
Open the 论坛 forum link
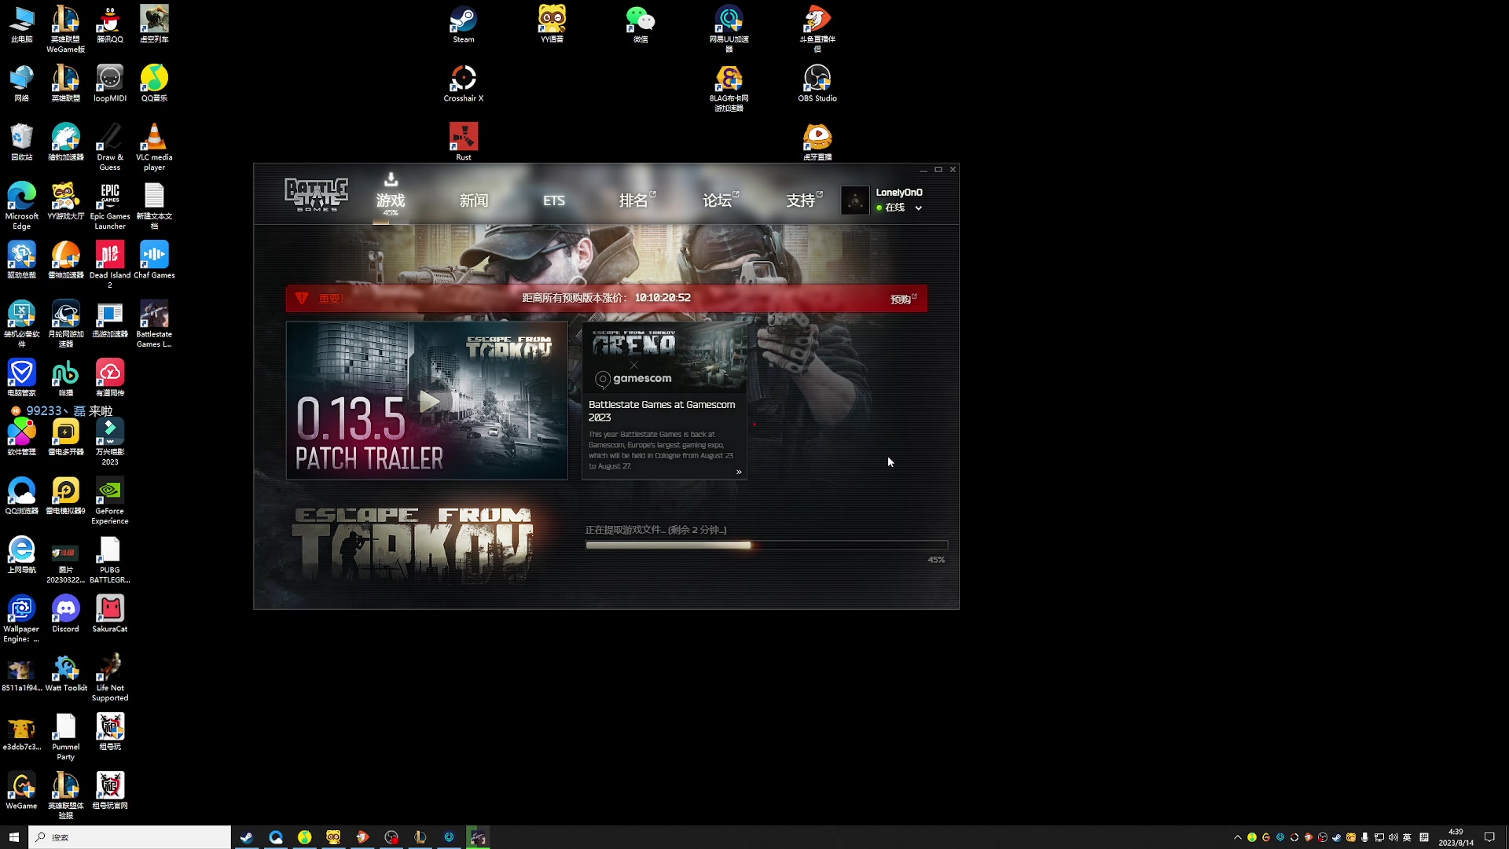tap(717, 200)
